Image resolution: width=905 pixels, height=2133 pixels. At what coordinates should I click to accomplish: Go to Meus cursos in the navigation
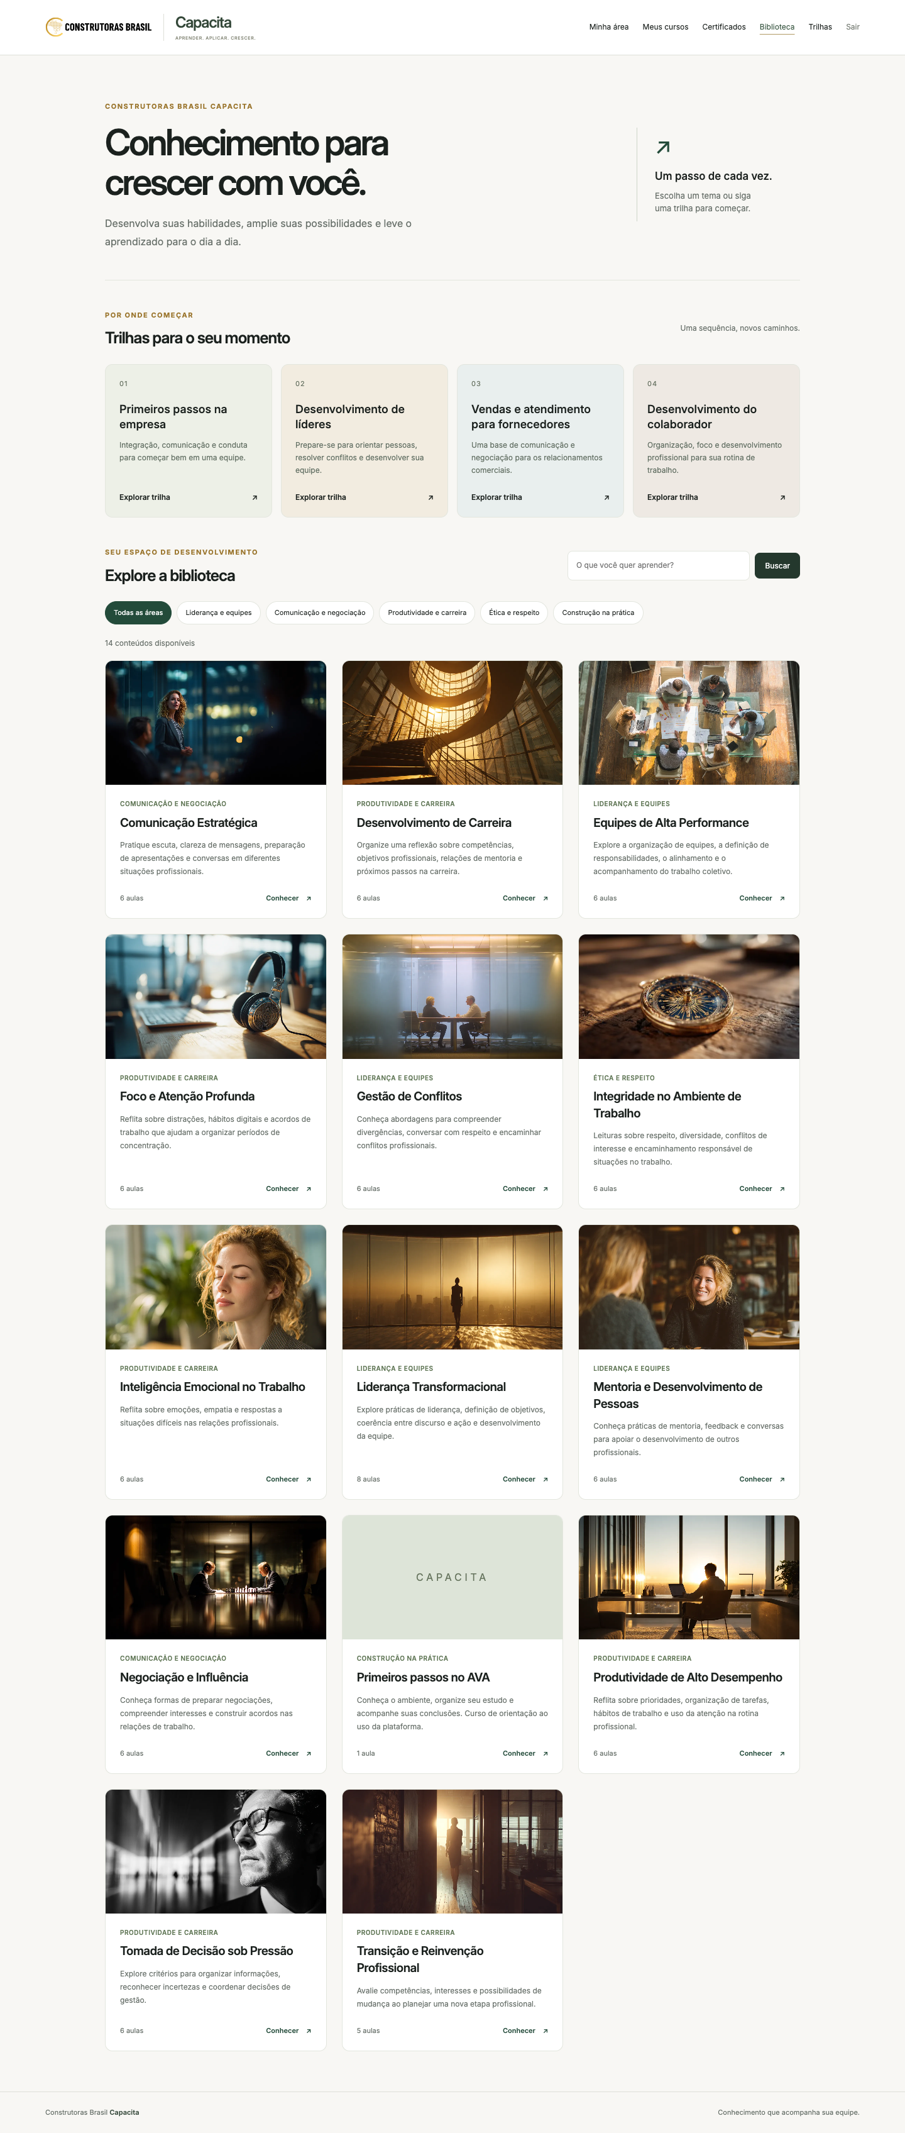665,27
